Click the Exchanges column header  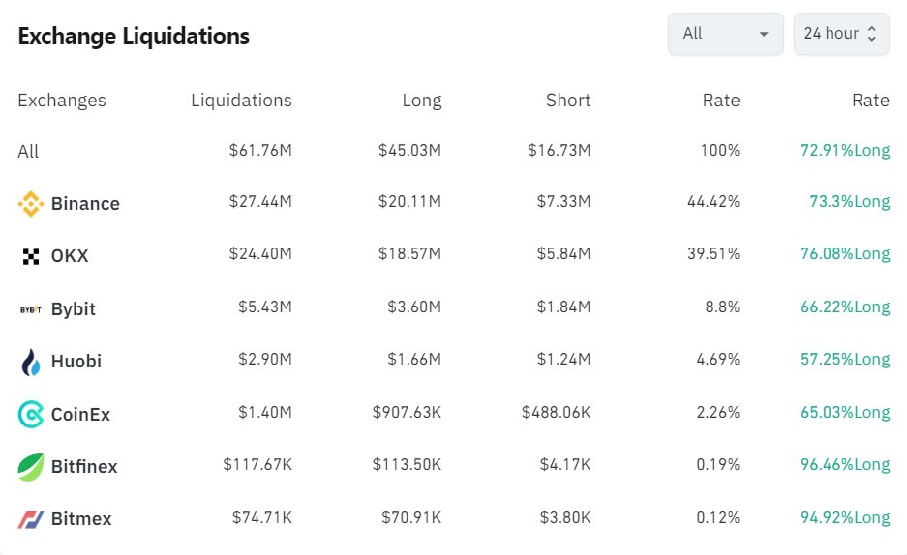click(x=62, y=101)
